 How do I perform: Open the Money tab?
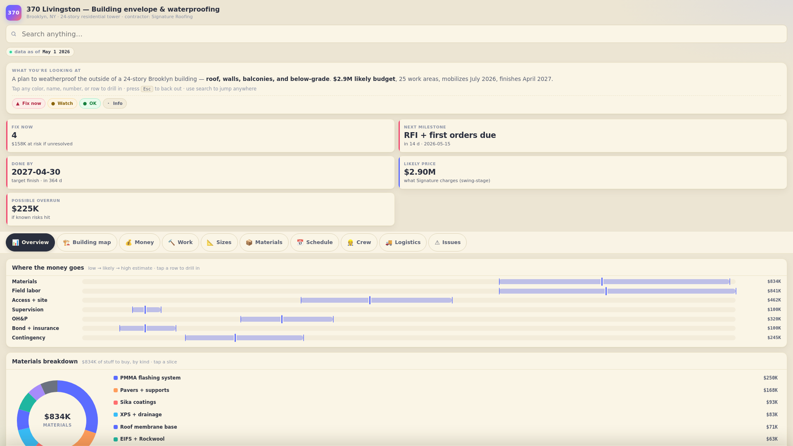140,242
